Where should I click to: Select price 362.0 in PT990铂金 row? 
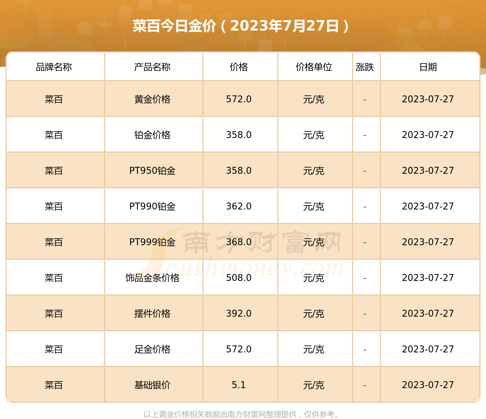point(239,206)
